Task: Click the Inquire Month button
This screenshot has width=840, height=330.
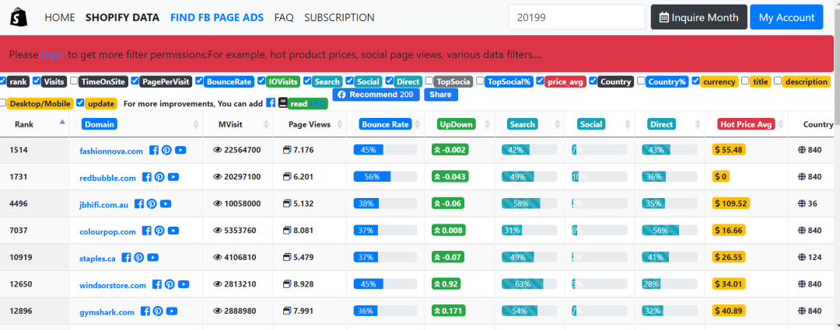Action: tap(698, 17)
